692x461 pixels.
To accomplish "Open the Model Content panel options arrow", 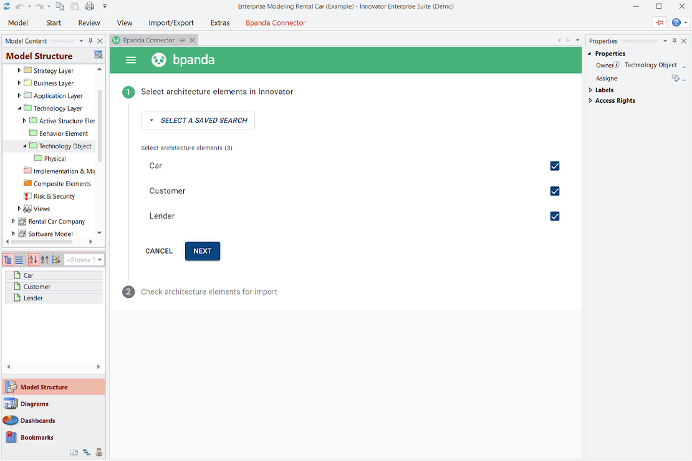I will pyautogui.click(x=81, y=40).
